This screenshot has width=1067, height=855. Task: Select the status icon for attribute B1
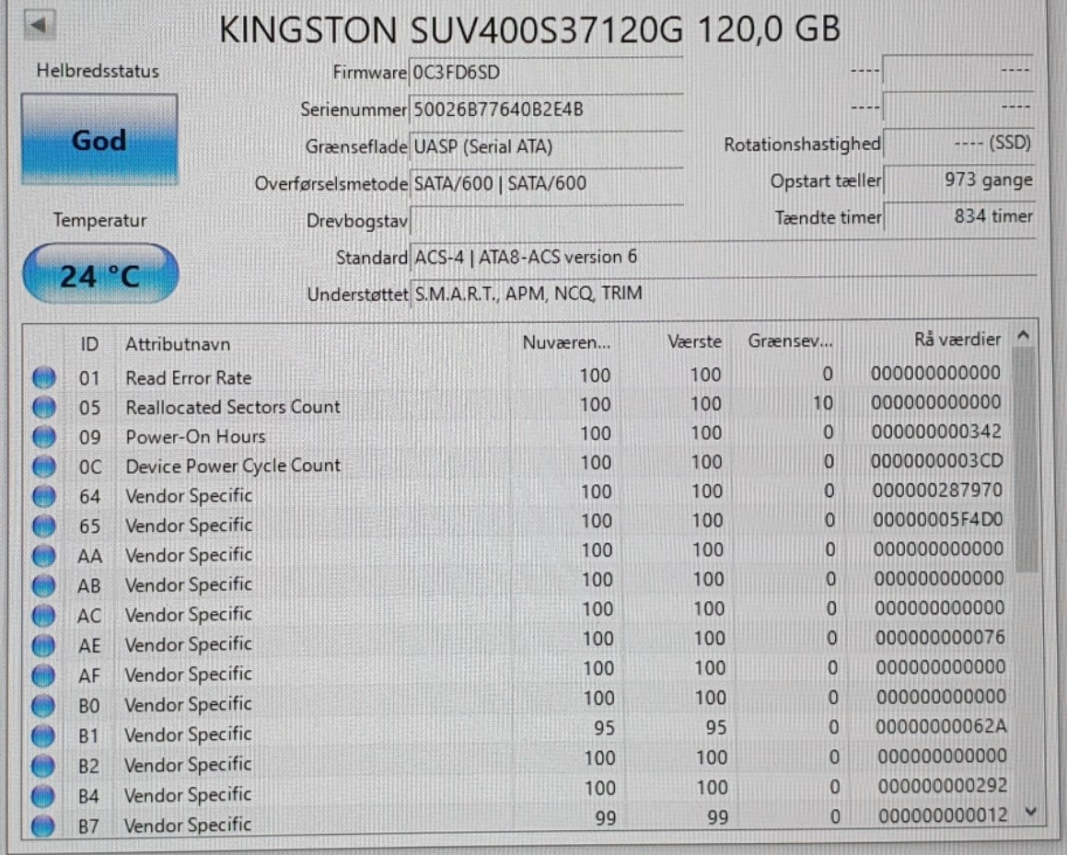tap(43, 735)
